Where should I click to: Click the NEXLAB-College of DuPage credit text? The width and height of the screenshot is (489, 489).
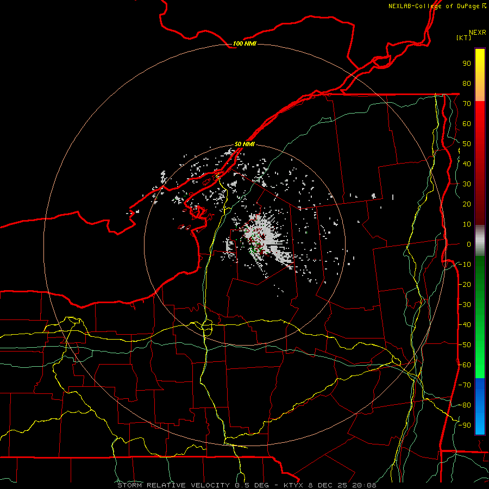pos(437,6)
